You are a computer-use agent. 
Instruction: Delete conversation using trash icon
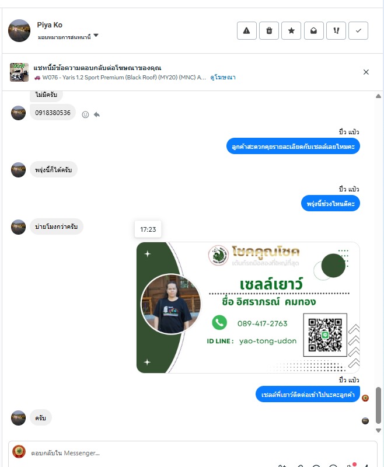click(x=269, y=31)
